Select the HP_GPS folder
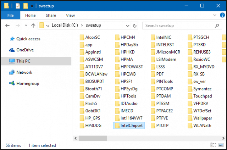 90,118
